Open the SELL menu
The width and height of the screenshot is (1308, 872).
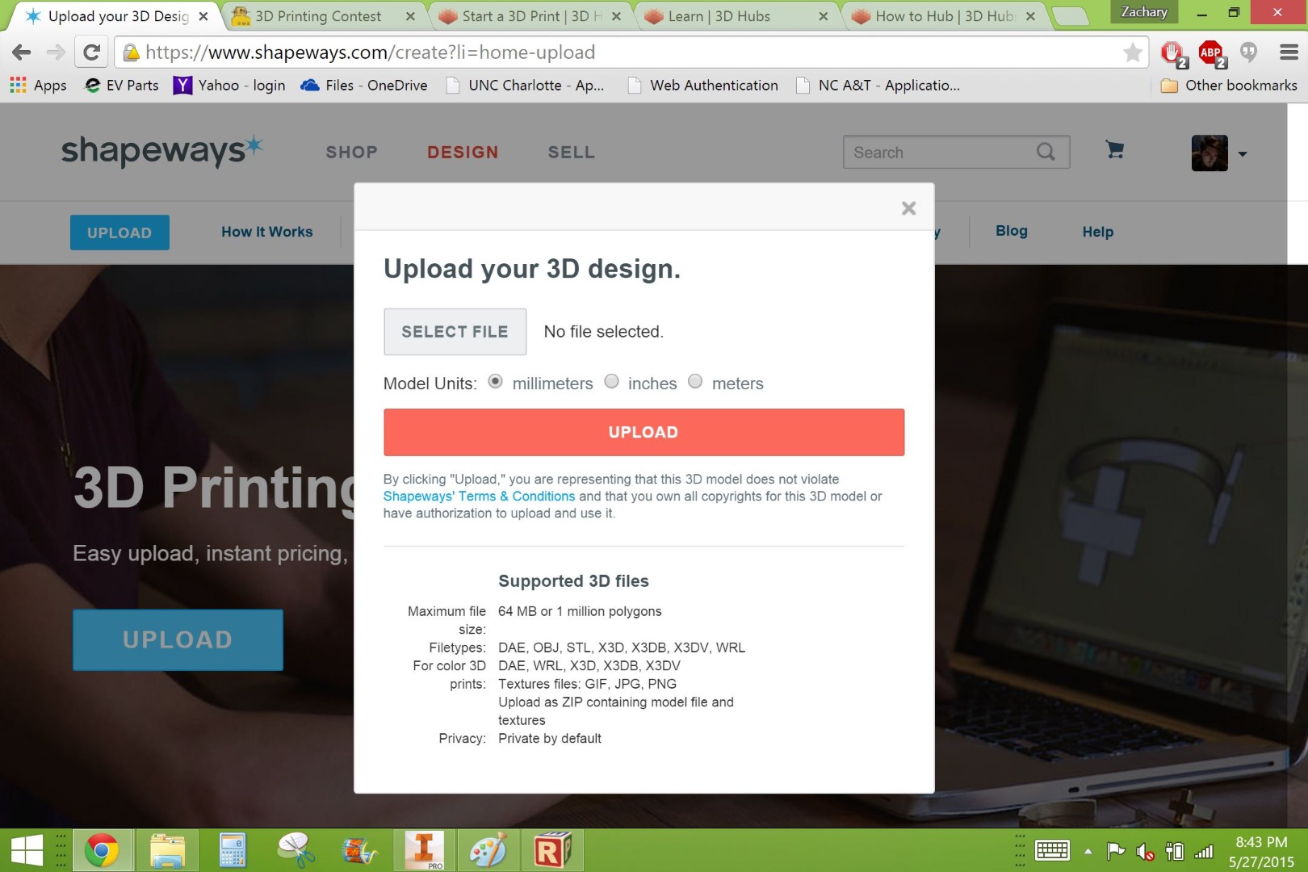pyautogui.click(x=571, y=152)
